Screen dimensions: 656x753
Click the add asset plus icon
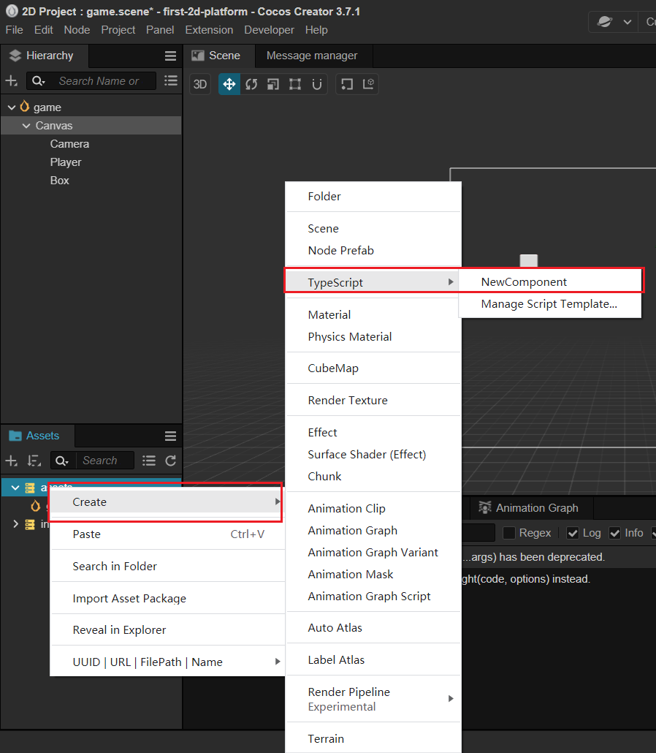(10, 461)
